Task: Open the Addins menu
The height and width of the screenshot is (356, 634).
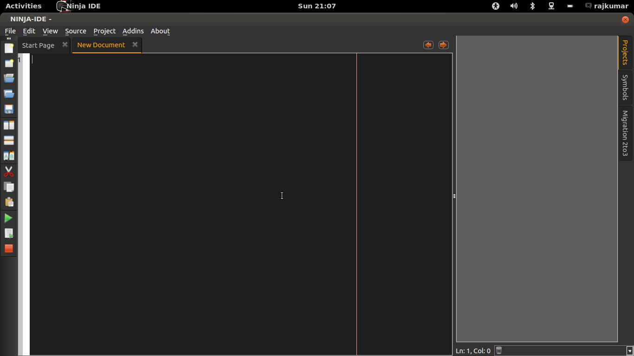Action: [x=133, y=31]
